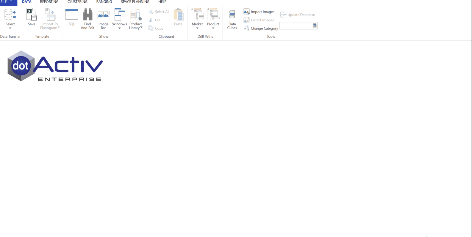Click the Update Database icon
The height and width of the screenshot is (237, 472).
pyautogui.click(x=283, y=15)
